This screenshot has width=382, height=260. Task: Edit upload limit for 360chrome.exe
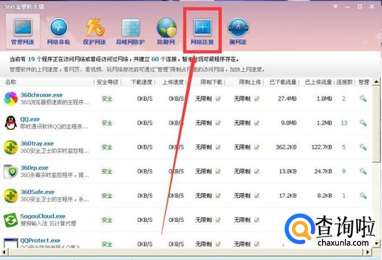pyautogui.click(x=257, y=99)
